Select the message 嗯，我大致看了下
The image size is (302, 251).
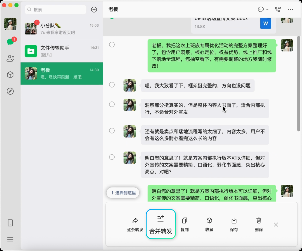coord(112,85)
